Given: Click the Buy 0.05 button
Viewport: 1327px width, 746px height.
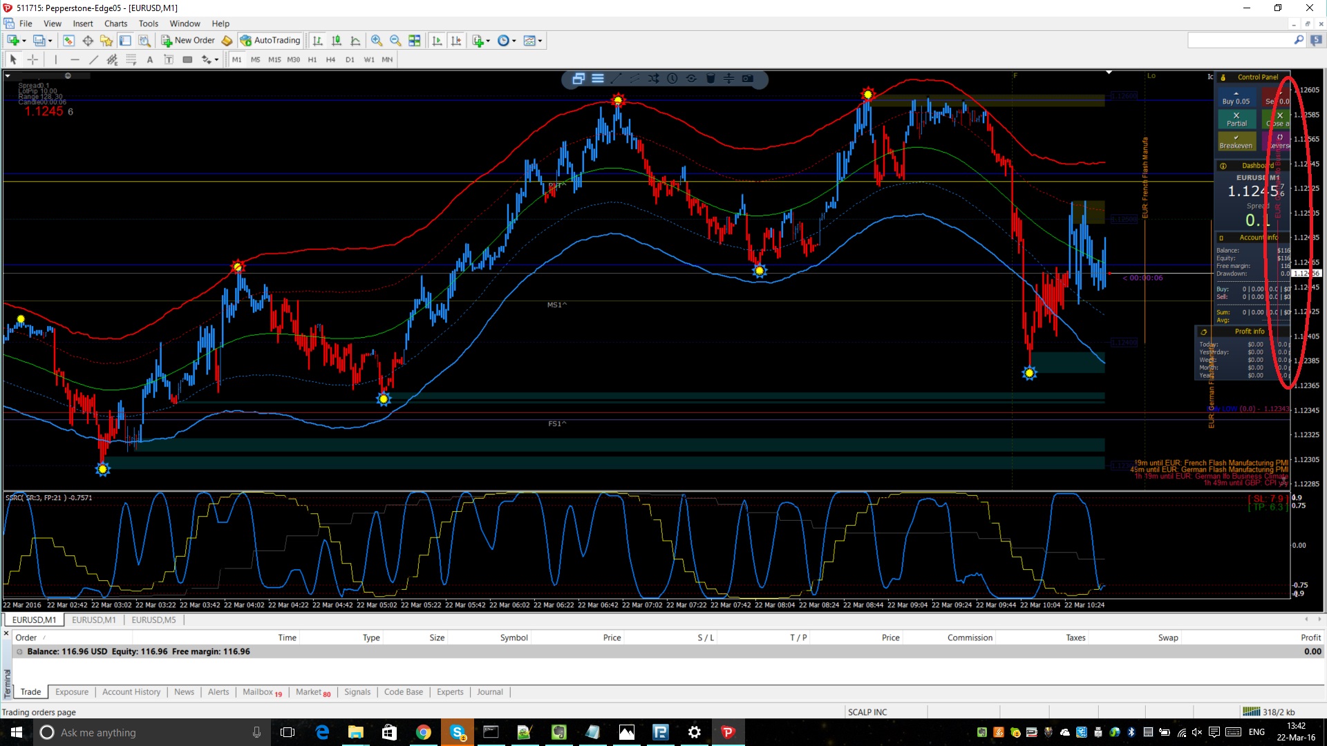Looking at the screenshot, I should [x=1236, y=97].
